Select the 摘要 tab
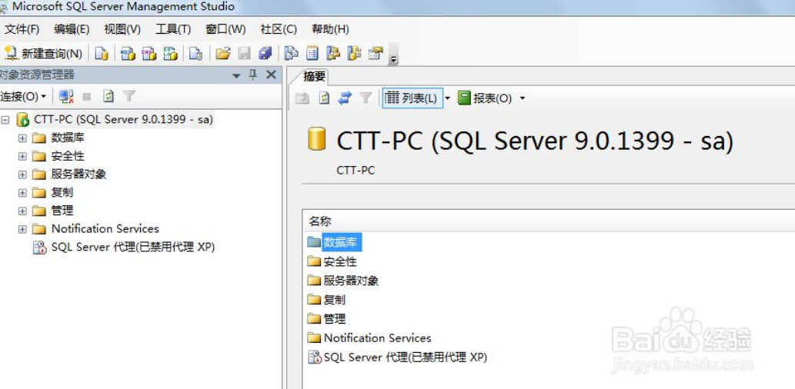 pos(314,77)
